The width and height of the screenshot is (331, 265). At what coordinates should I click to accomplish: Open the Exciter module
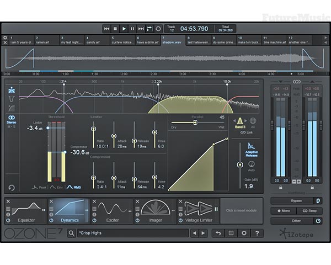pos(113,211)
